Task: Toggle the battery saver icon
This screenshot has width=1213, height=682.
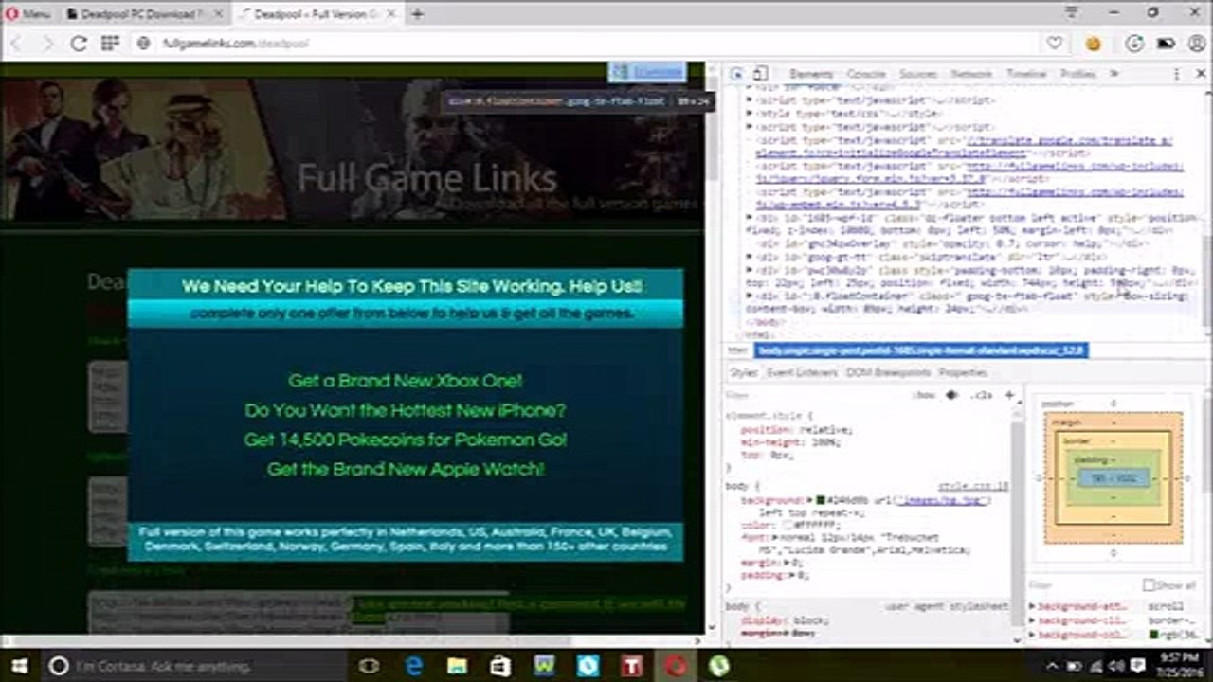Action: (1167, 44)
